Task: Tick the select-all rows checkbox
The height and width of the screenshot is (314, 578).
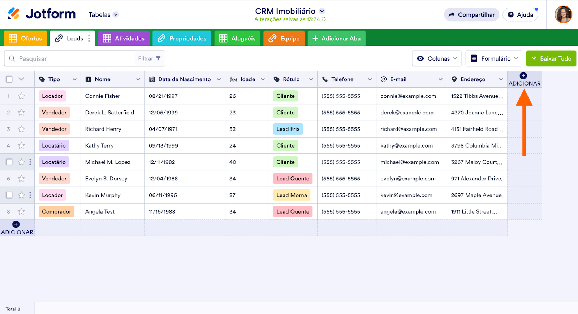Action: [9, 79]
